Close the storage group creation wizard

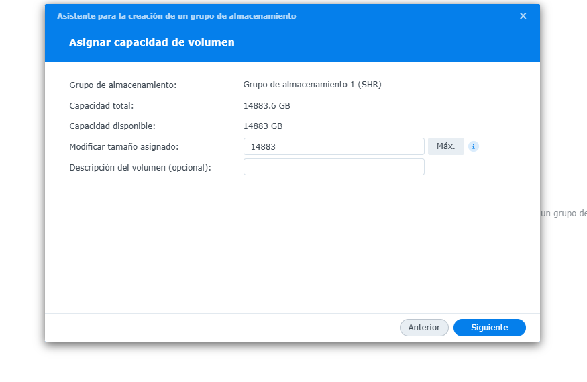point(523,16)
